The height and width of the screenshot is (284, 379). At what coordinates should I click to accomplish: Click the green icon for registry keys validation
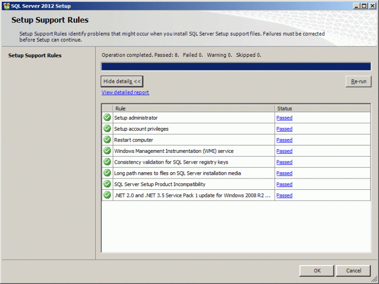[x=107, y=162]
